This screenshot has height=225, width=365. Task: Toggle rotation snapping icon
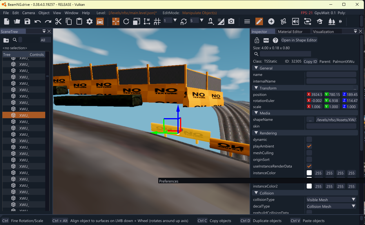point(184,21)
